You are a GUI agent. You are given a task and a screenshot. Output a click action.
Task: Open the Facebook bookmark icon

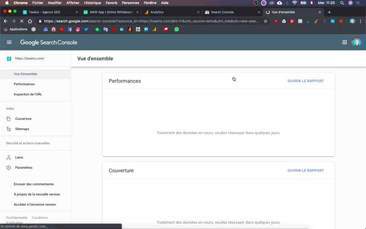point(70,29)
